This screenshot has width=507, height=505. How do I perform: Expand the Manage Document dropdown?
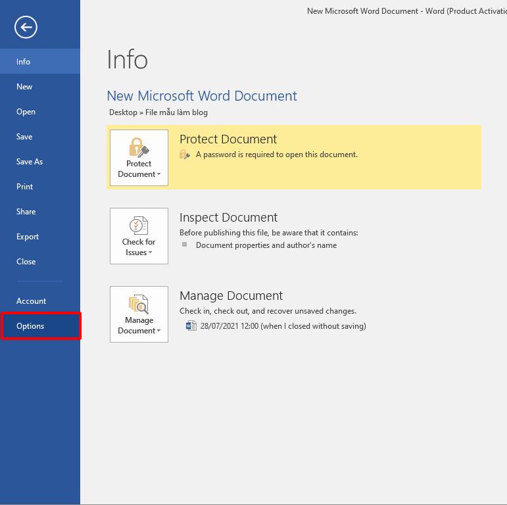click(158, 331)
